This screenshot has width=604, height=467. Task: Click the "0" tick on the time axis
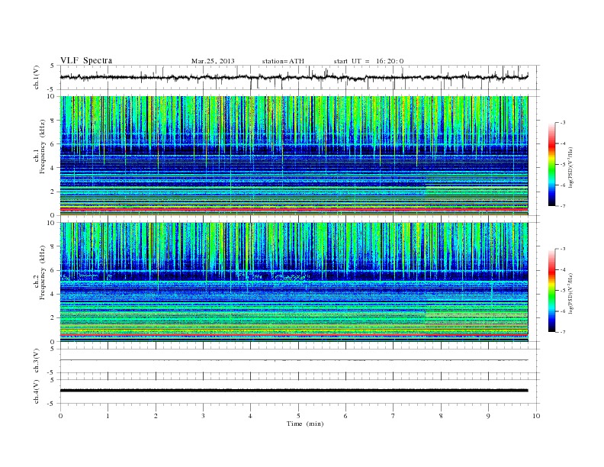[x=60, y=416]
